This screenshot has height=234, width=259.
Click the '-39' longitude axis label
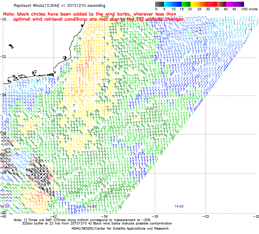click(x=104, y=216)
